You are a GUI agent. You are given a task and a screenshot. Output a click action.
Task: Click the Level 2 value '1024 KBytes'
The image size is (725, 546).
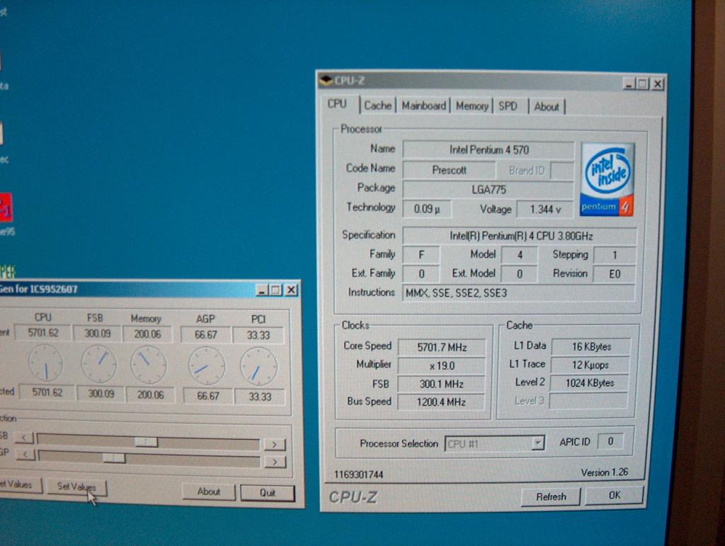pyautogui.click(x=590, y=383)
